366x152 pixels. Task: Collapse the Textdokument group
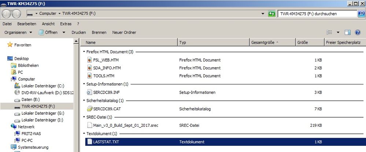pyautogui.click(x=84, y=134)
